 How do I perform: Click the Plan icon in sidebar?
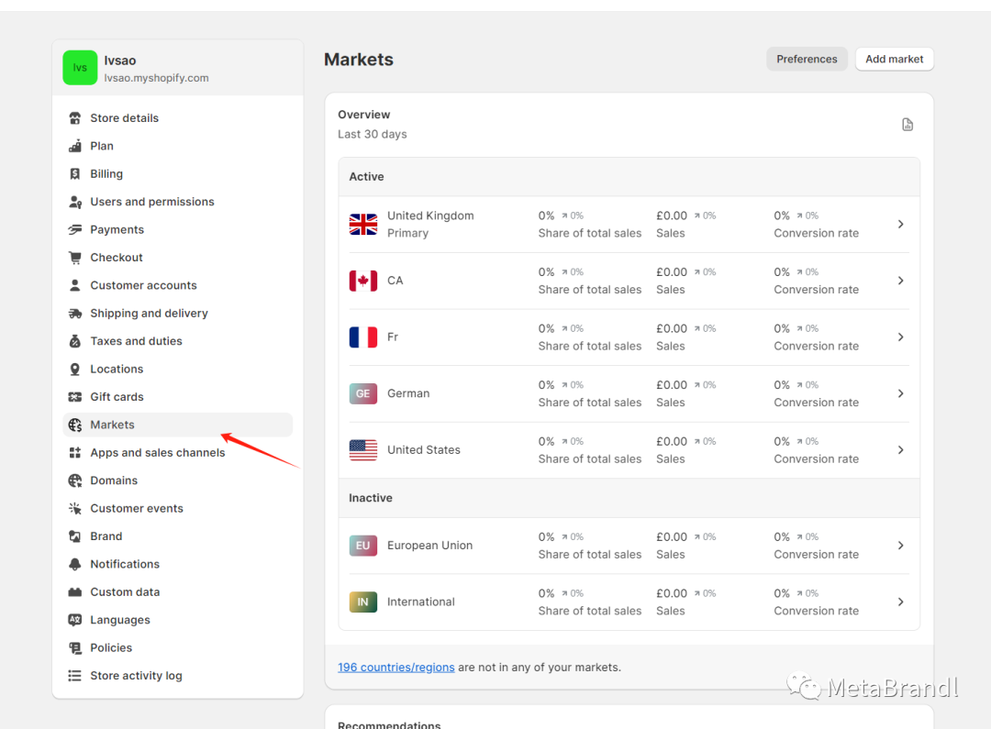[x=75, y=146]
